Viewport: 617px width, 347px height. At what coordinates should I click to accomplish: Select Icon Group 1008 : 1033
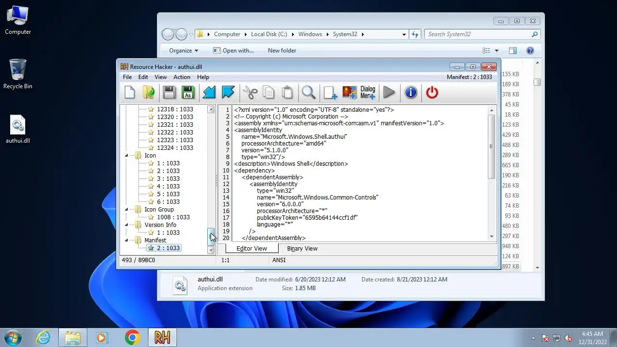coord(173,217)
